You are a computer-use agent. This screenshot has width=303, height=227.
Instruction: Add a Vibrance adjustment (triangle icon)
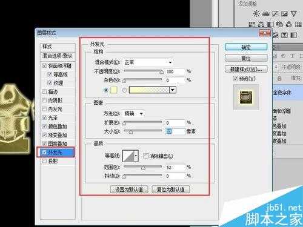click(x=293, y=14)
